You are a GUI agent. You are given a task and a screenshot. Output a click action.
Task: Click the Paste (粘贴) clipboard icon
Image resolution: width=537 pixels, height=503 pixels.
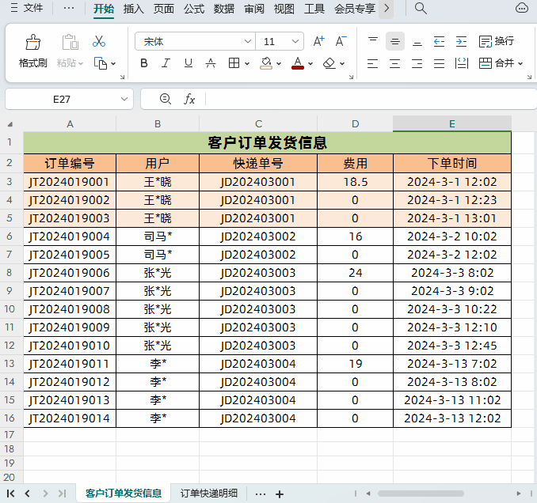tap(70, 42)
